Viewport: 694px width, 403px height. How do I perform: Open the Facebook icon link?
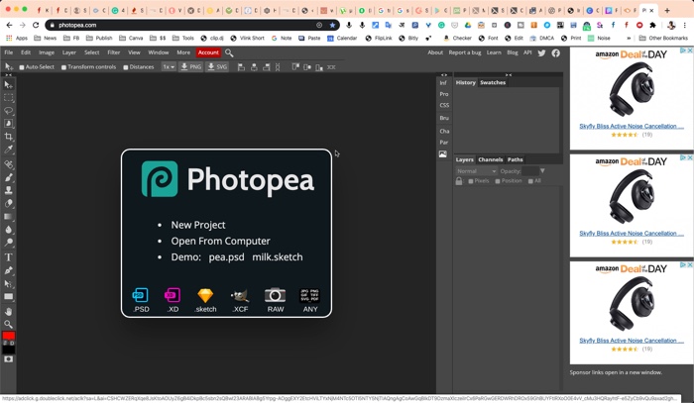pyautogui.click(x=556, y=53)
